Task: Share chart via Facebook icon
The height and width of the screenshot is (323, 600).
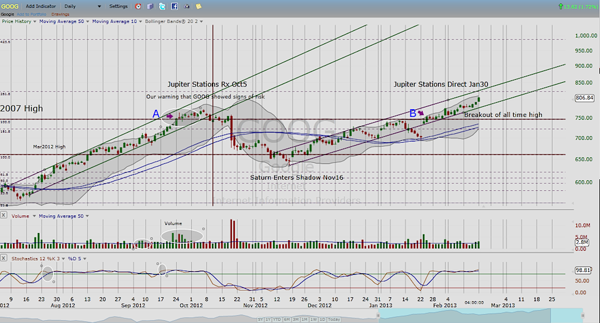Action: pyautogui.click(x=174, y=6)
